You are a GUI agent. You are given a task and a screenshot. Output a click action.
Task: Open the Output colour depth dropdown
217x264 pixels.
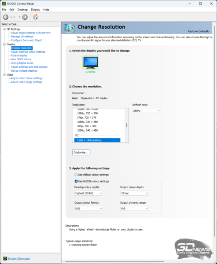[134, 193]
